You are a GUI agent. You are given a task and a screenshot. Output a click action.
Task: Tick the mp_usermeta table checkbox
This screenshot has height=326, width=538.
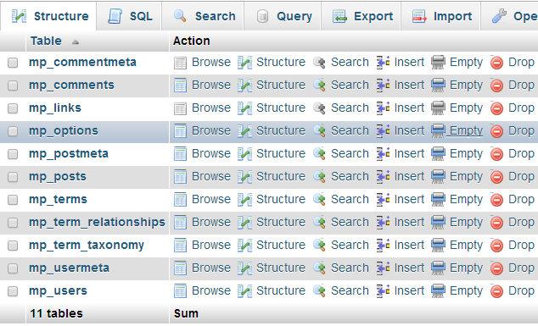[13, 268]
